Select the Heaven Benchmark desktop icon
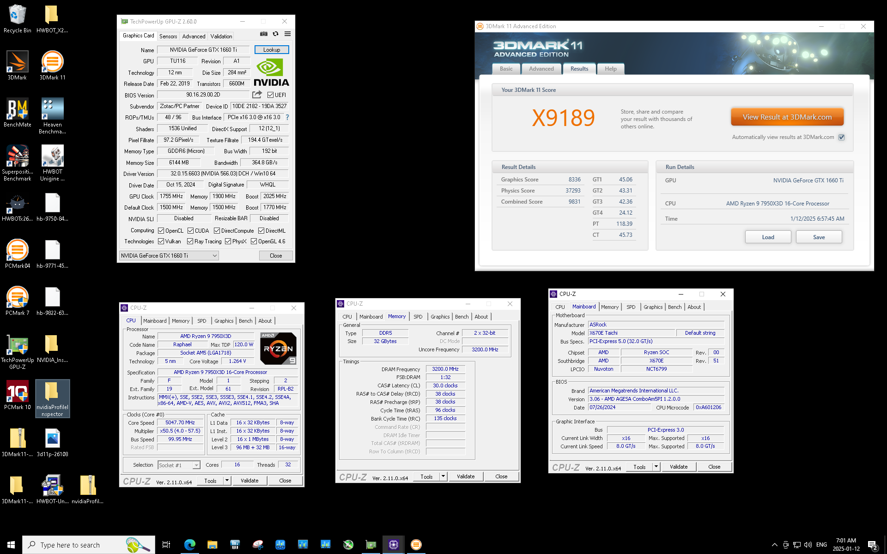 (x=52, y=116)
